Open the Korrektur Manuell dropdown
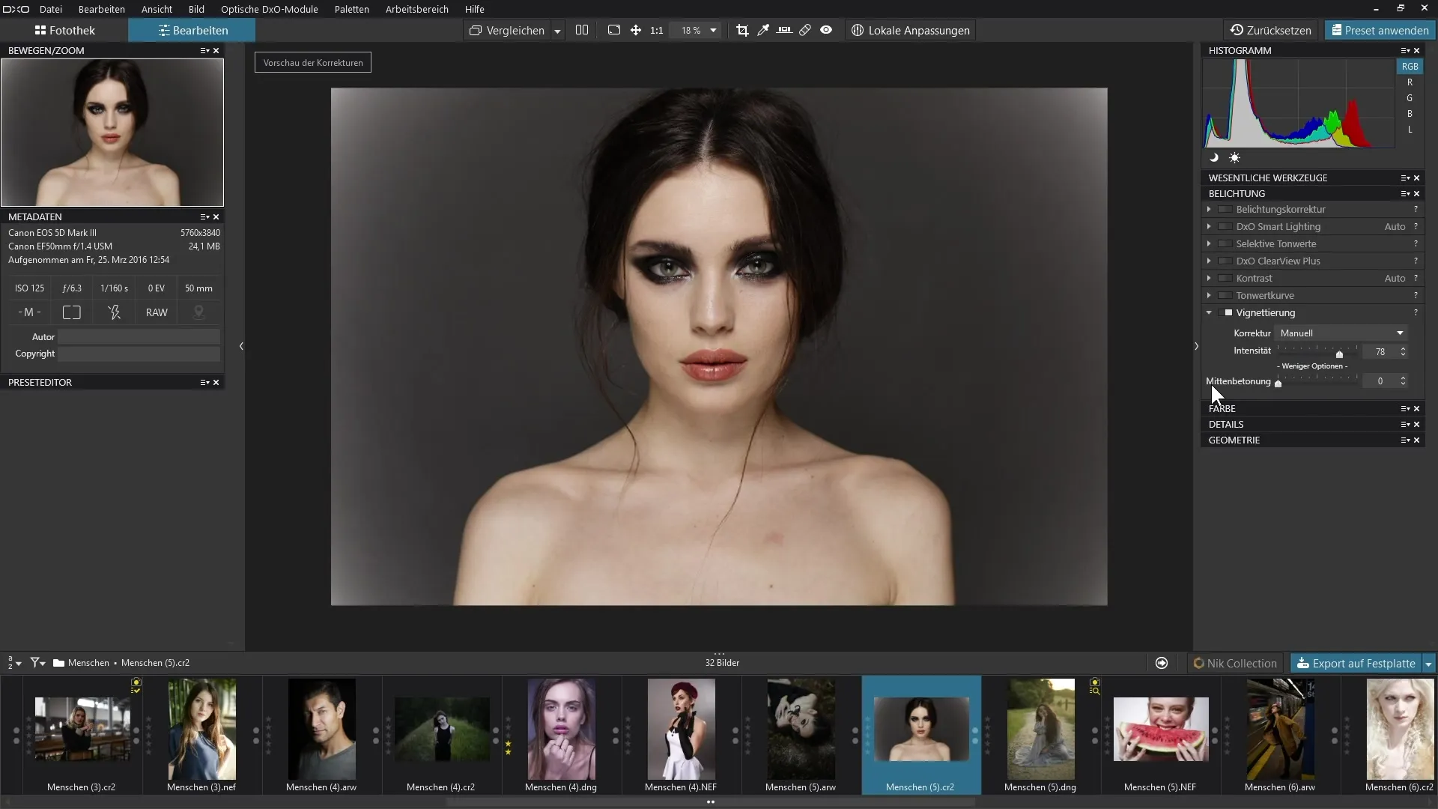This screenshot has height=809, width=1438. tap(1341, 333)
